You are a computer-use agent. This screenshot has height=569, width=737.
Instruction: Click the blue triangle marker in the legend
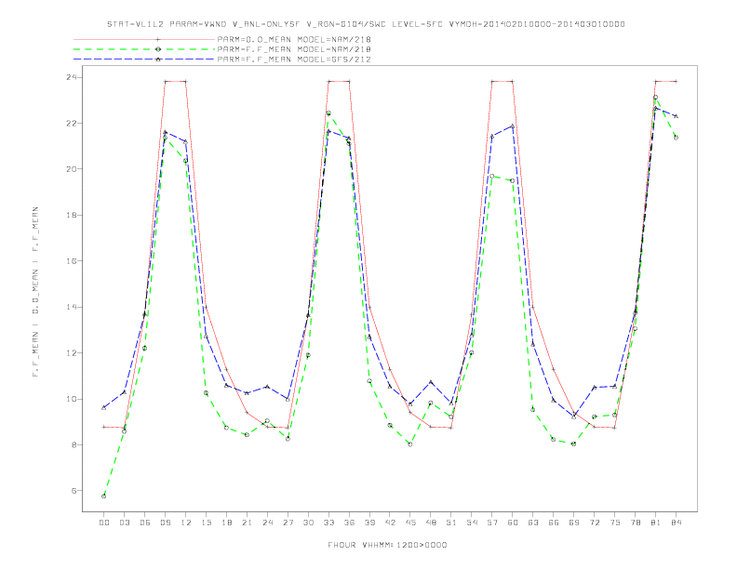[158, 60]
